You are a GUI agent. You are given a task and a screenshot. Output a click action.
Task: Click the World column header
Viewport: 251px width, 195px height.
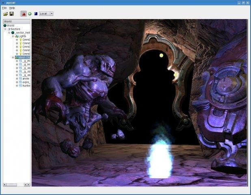(x=17, y=21)
